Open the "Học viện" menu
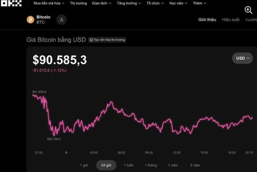The height and width of the screenshot is (172, 257). (x=179, y=3)
